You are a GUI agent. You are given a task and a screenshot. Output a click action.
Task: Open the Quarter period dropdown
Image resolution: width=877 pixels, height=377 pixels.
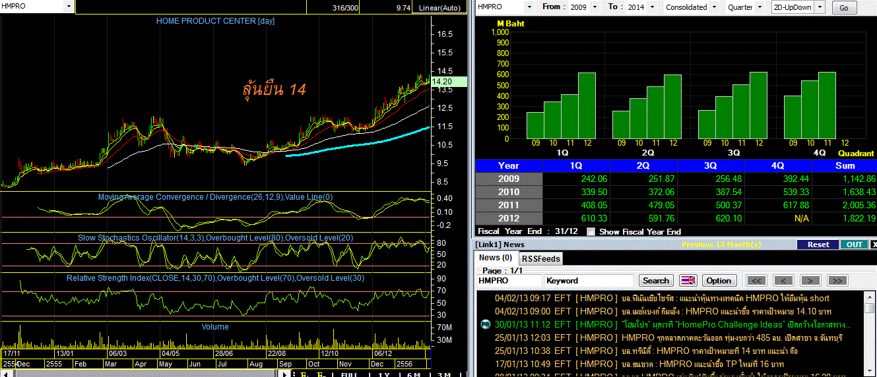(759, 7)
